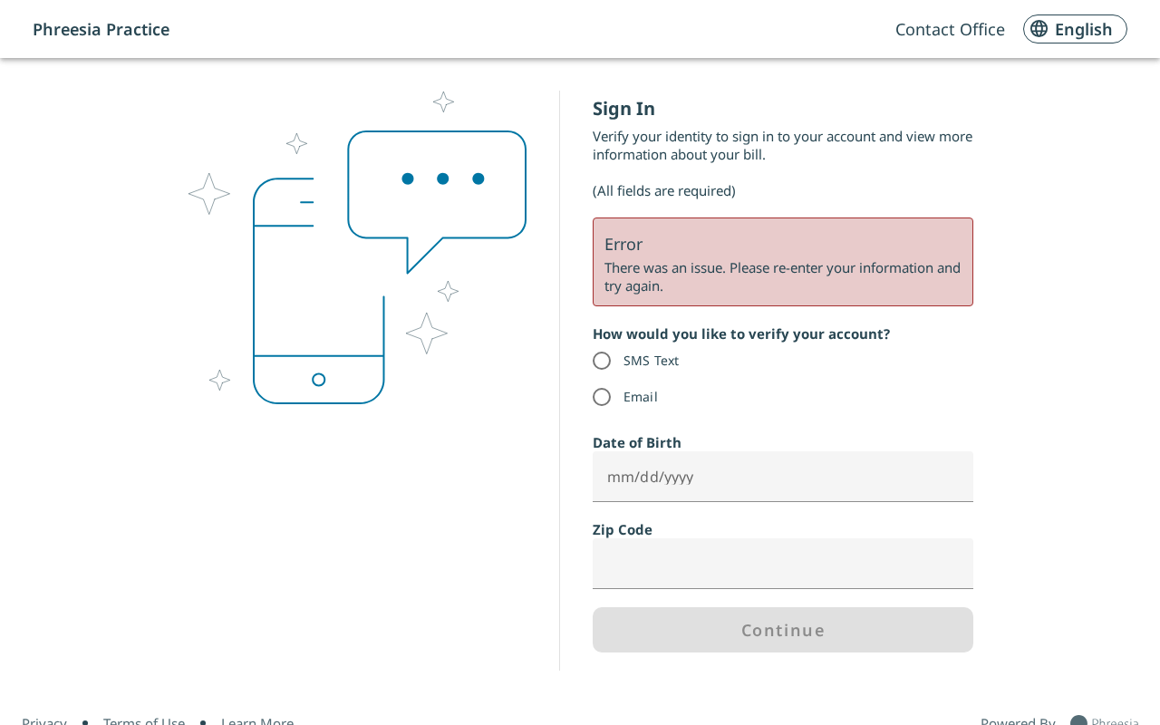This screenshot has width=1160, height=725.
Task: Select the Email radio button
Action: click(602, 397)
